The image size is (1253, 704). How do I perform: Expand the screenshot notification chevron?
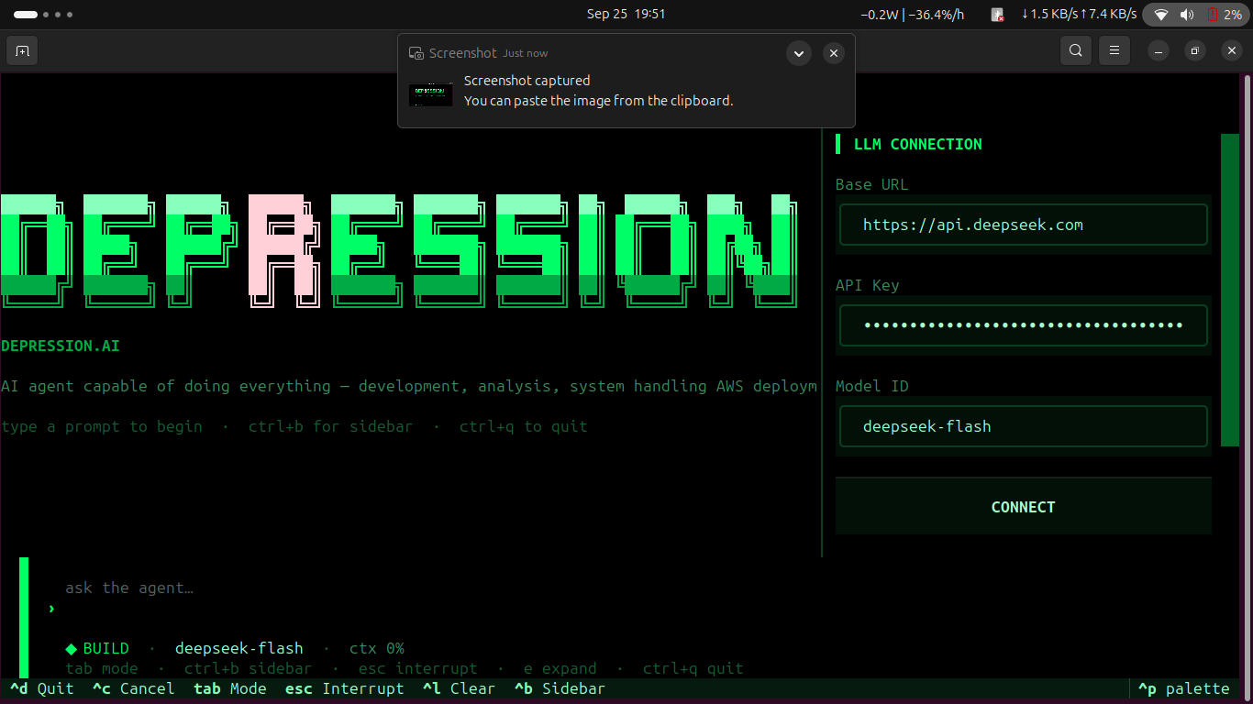(x=799, y=53)
